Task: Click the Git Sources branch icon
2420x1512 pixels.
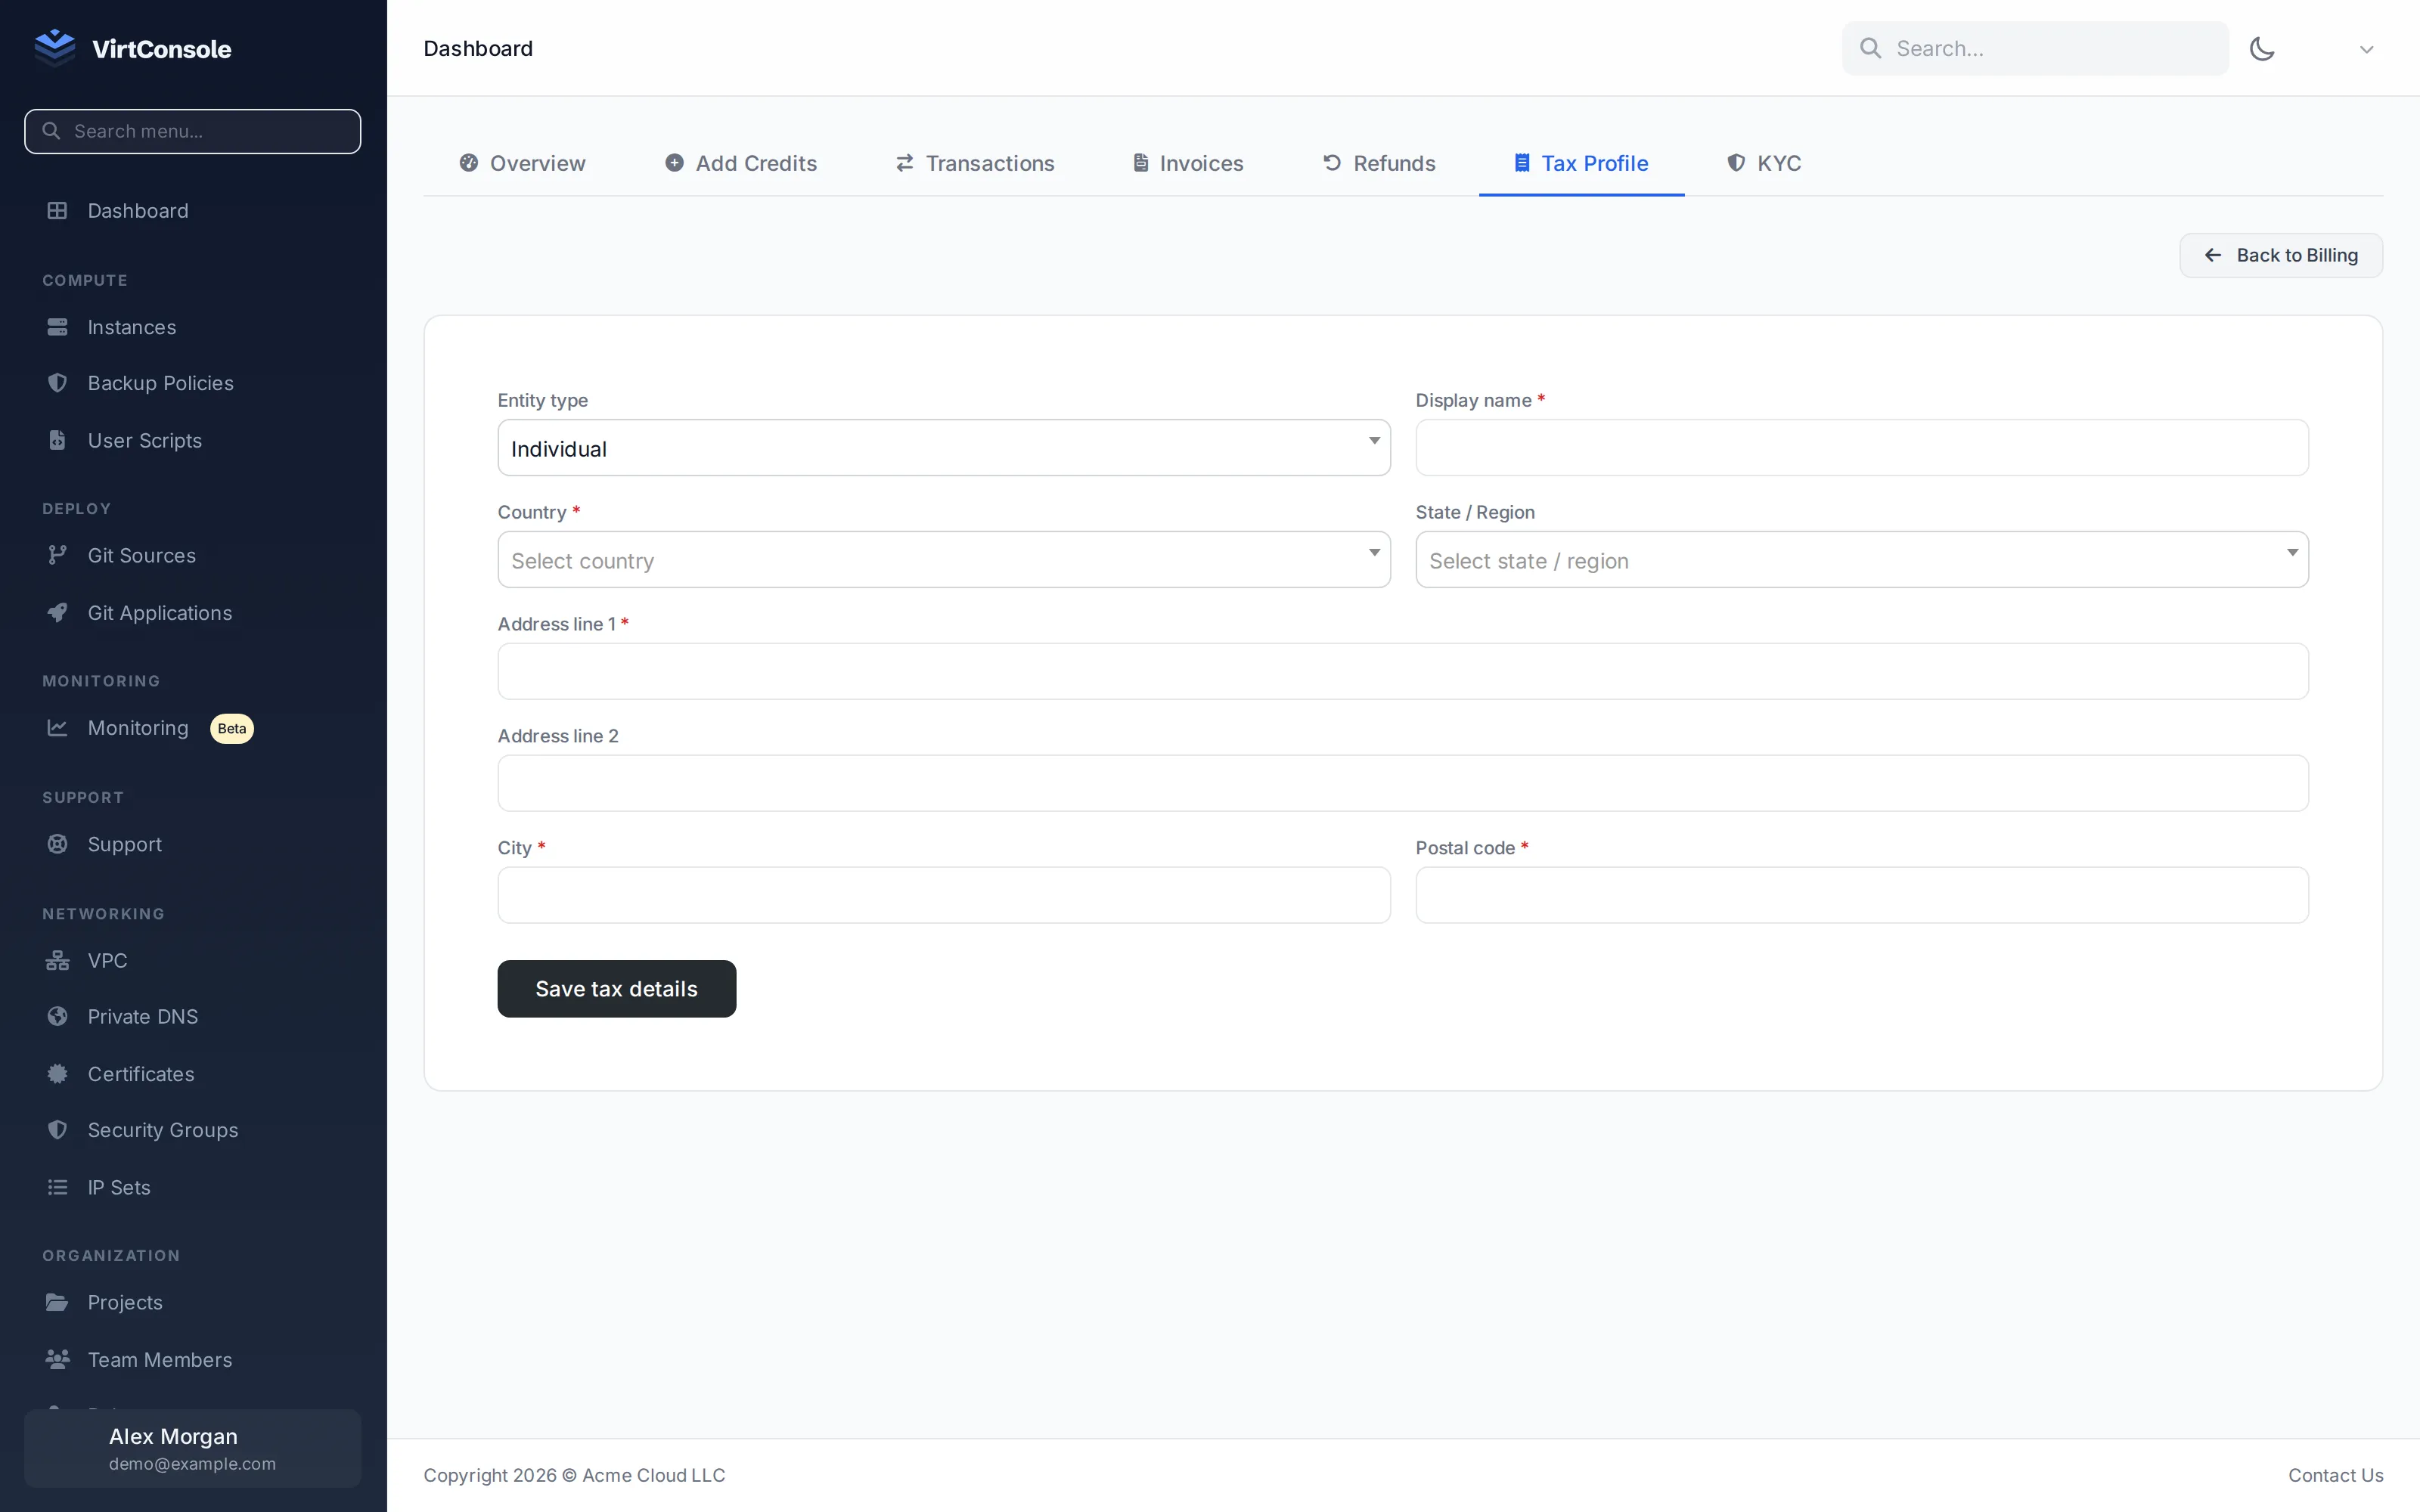Action: click(57, 555)
